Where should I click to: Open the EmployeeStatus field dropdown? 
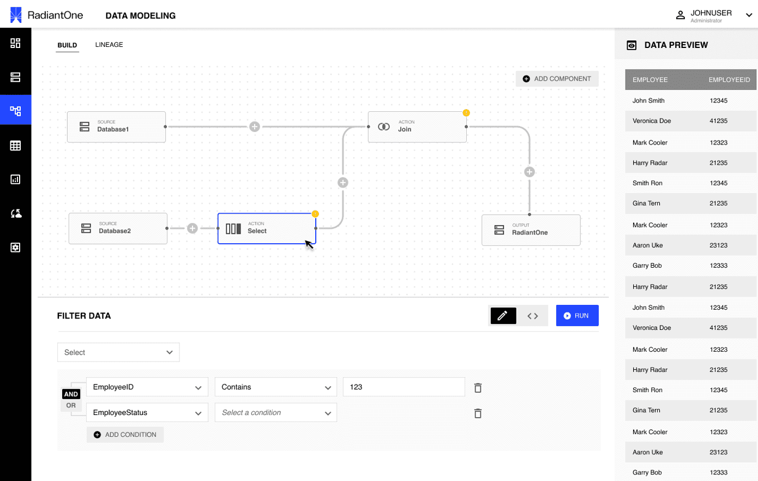[x=147, y=413]
